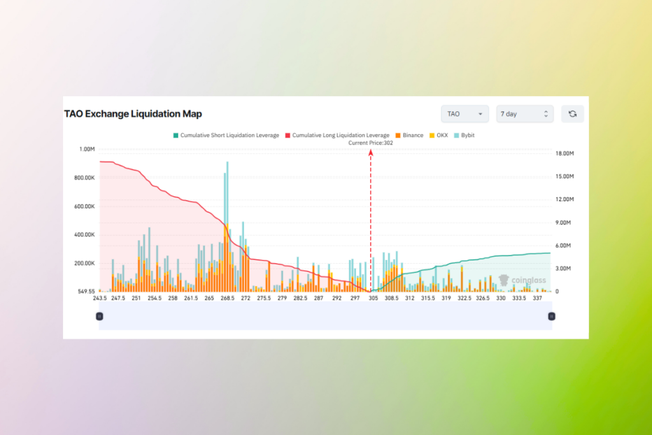Toggle Cumulative Short Liquidation Leverage series label
Image resolution: width=652 pixels, height=435 pixels.
(x=229, y=136)
